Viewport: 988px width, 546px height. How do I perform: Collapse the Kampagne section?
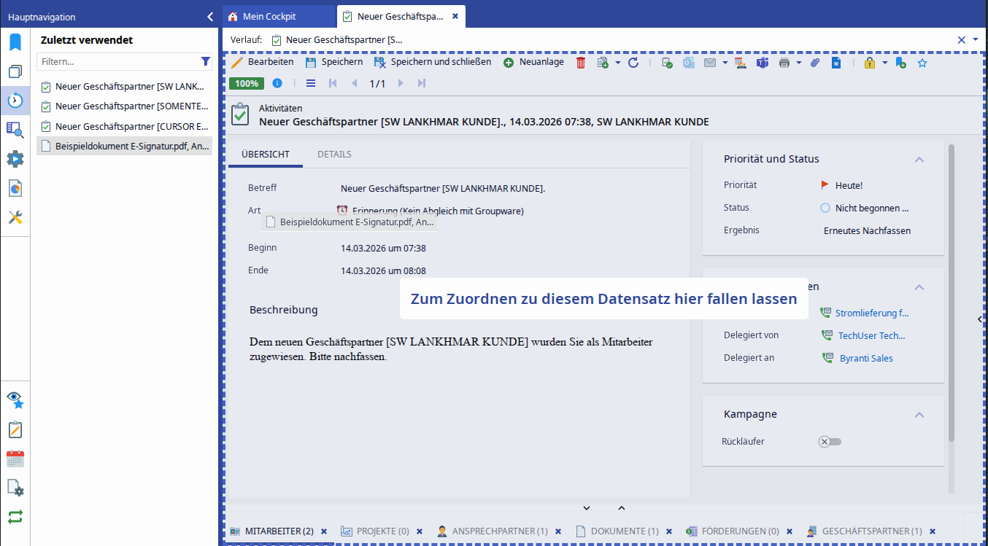[x=919, y=415]
